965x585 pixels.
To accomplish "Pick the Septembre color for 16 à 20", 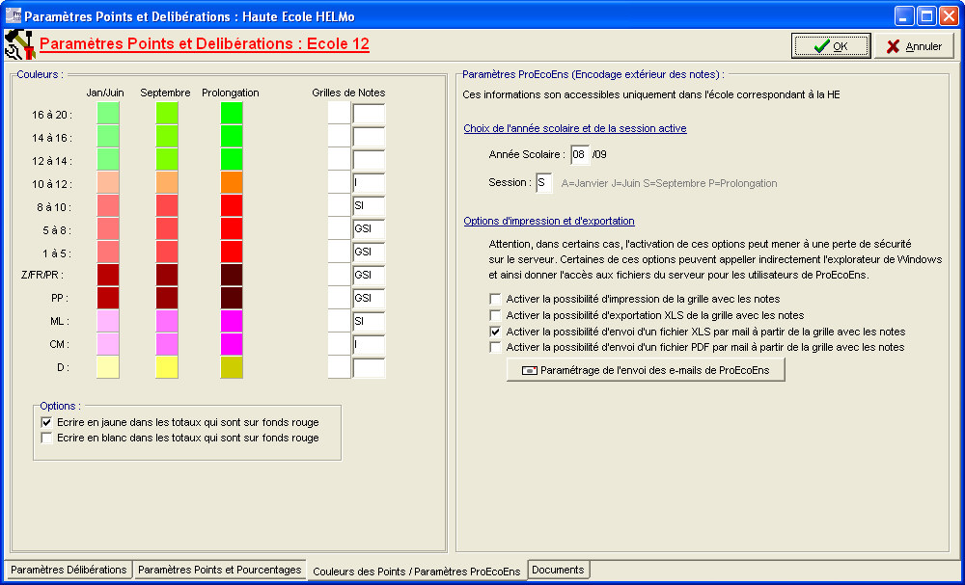I will click(x=167, y=114).
